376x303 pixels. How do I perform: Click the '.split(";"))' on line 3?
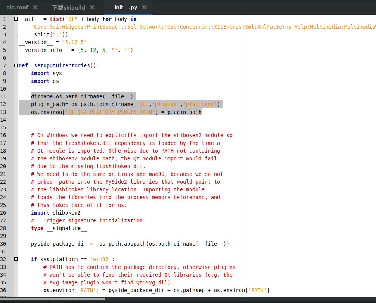[x=49, y=34]
